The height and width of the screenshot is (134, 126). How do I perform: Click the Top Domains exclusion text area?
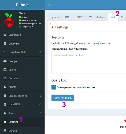89,62
